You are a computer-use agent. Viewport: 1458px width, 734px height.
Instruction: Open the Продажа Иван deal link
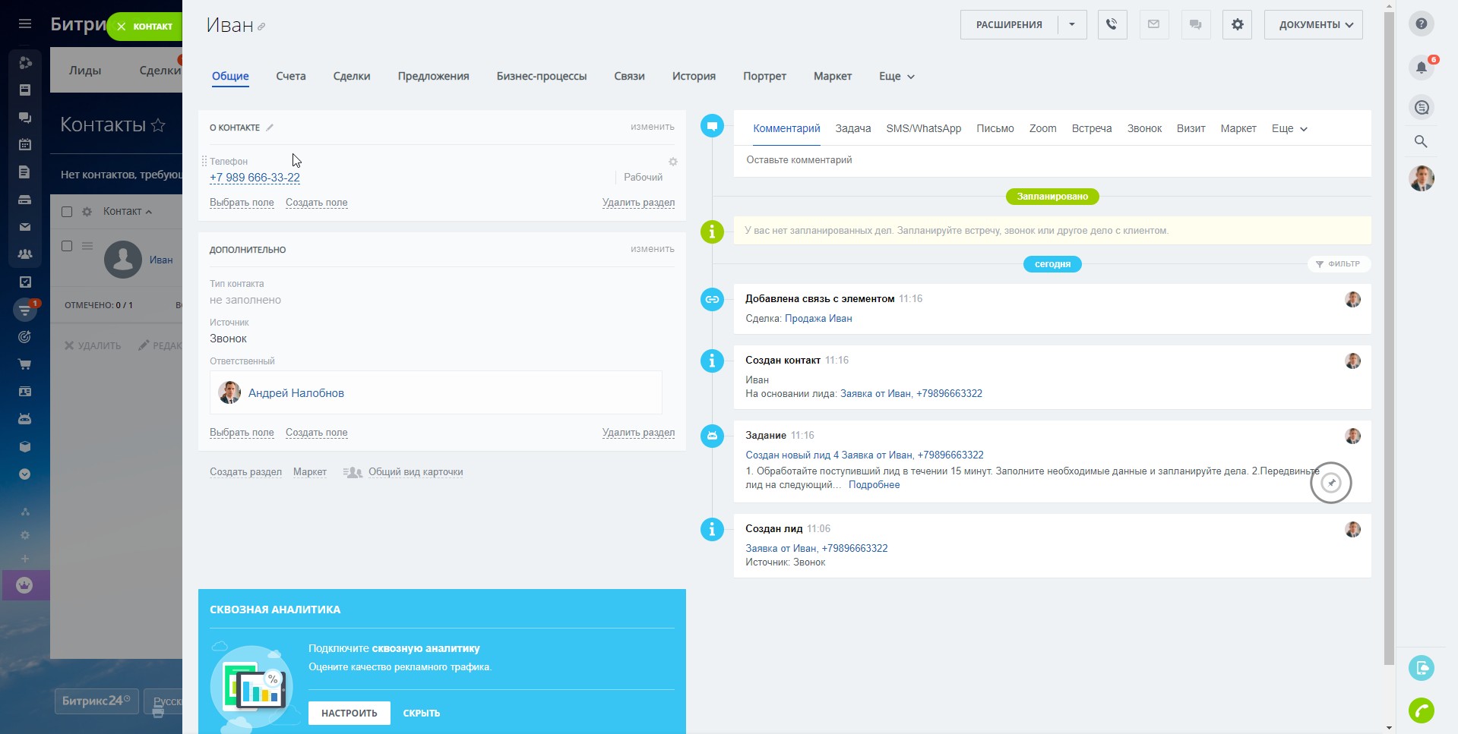pyautogui.click(x=818, y=318)
